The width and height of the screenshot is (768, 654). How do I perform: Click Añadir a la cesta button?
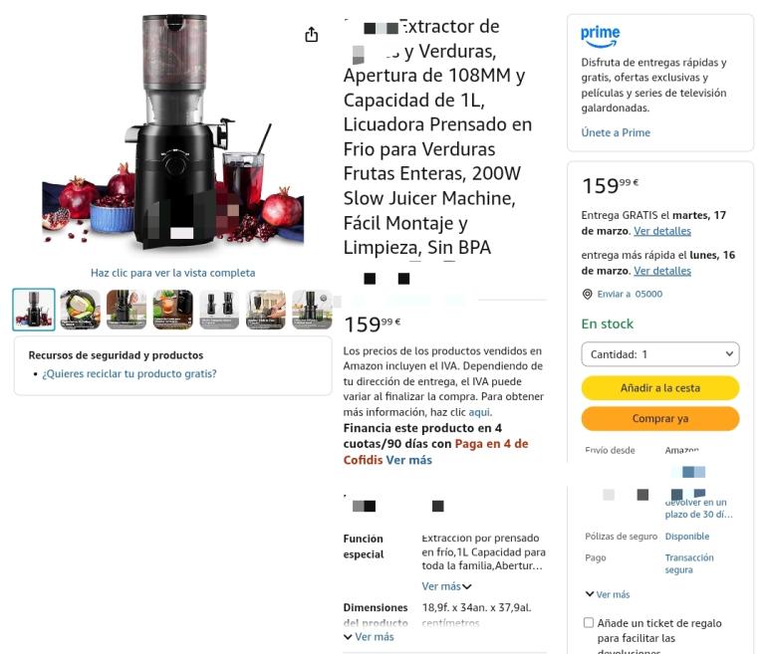[x=659, y=388]
